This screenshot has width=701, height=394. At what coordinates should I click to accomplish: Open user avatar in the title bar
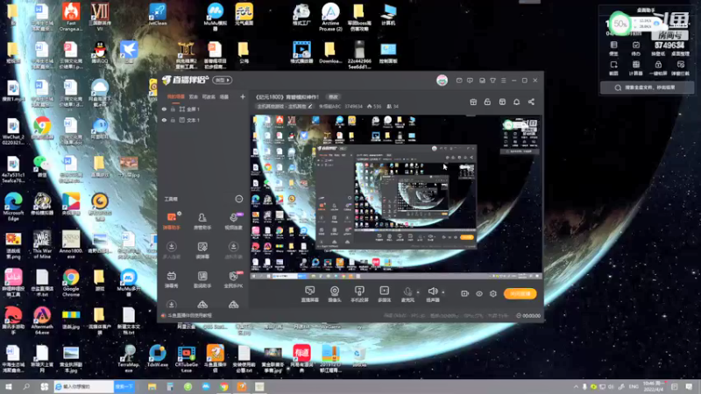pyautogui.click(x=442, y=81)
